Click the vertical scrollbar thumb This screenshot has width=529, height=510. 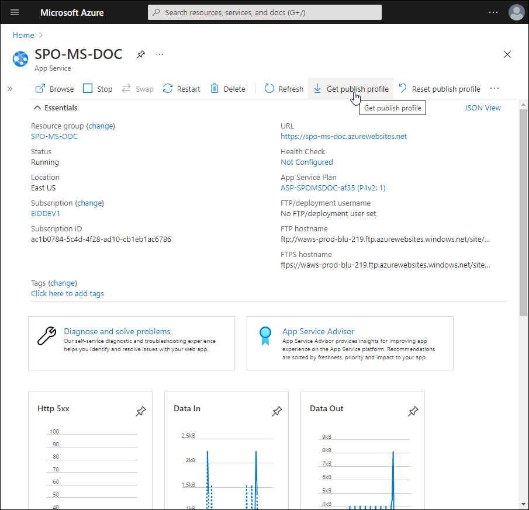point(523,210)
